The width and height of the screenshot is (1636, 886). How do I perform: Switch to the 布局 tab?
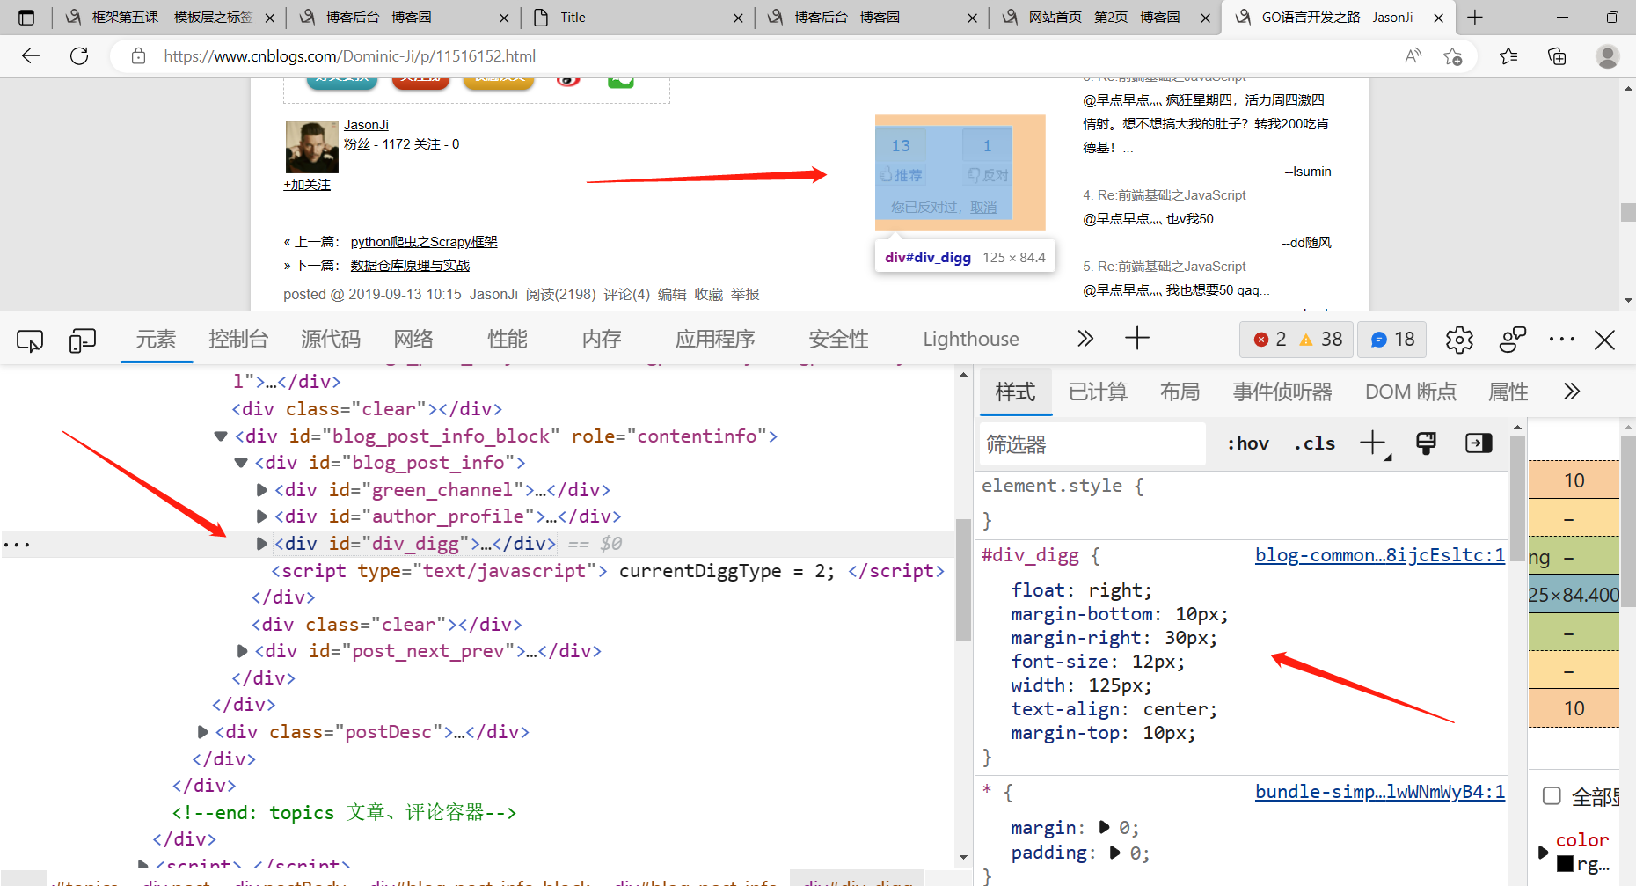click(1180, 392)
